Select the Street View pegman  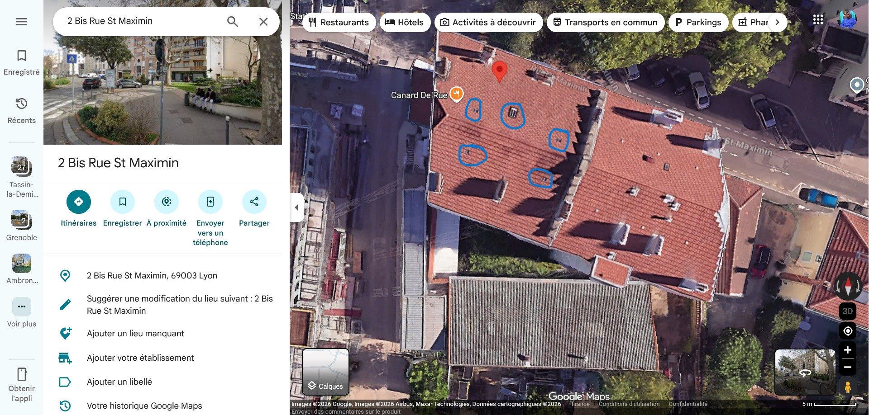(x=848, y=387)
